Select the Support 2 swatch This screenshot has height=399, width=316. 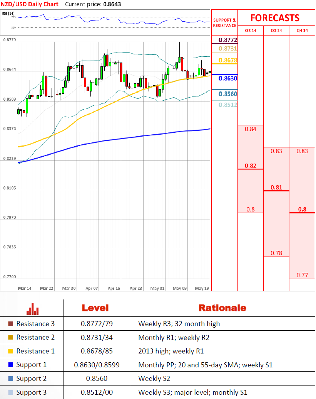[x=10, y=379]
